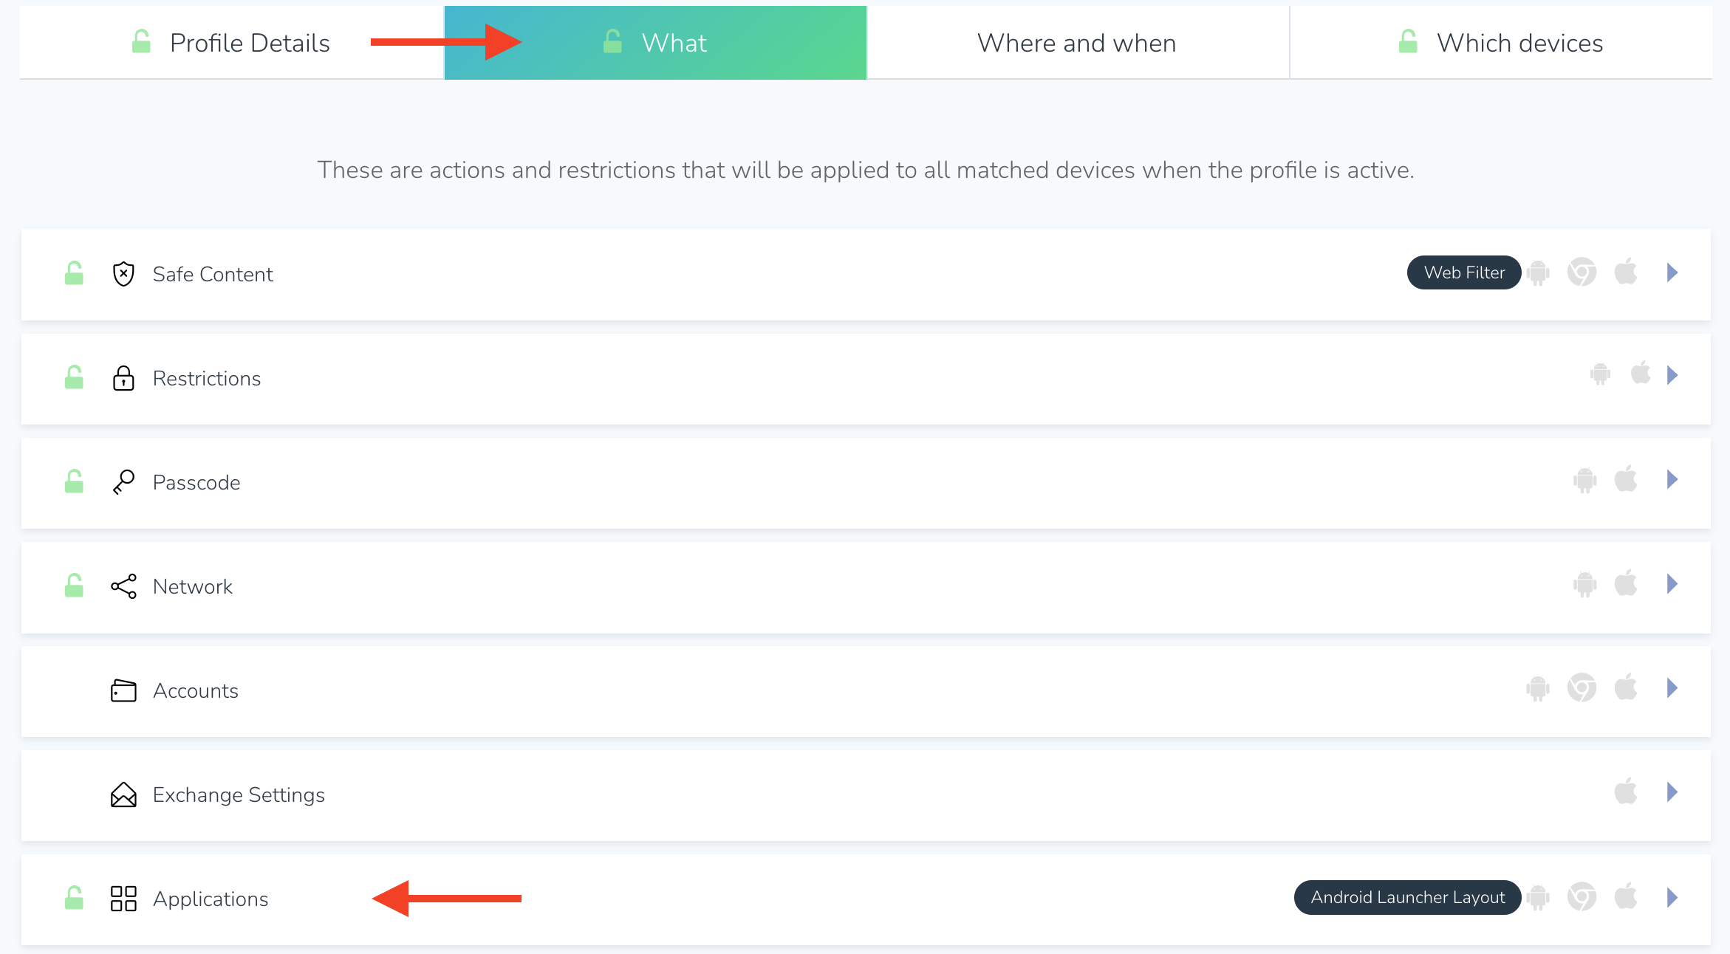Viewport: 1730px width, 954px height.
Task: Click the Chrome icon in Safe Content row
Action: 1582,272
